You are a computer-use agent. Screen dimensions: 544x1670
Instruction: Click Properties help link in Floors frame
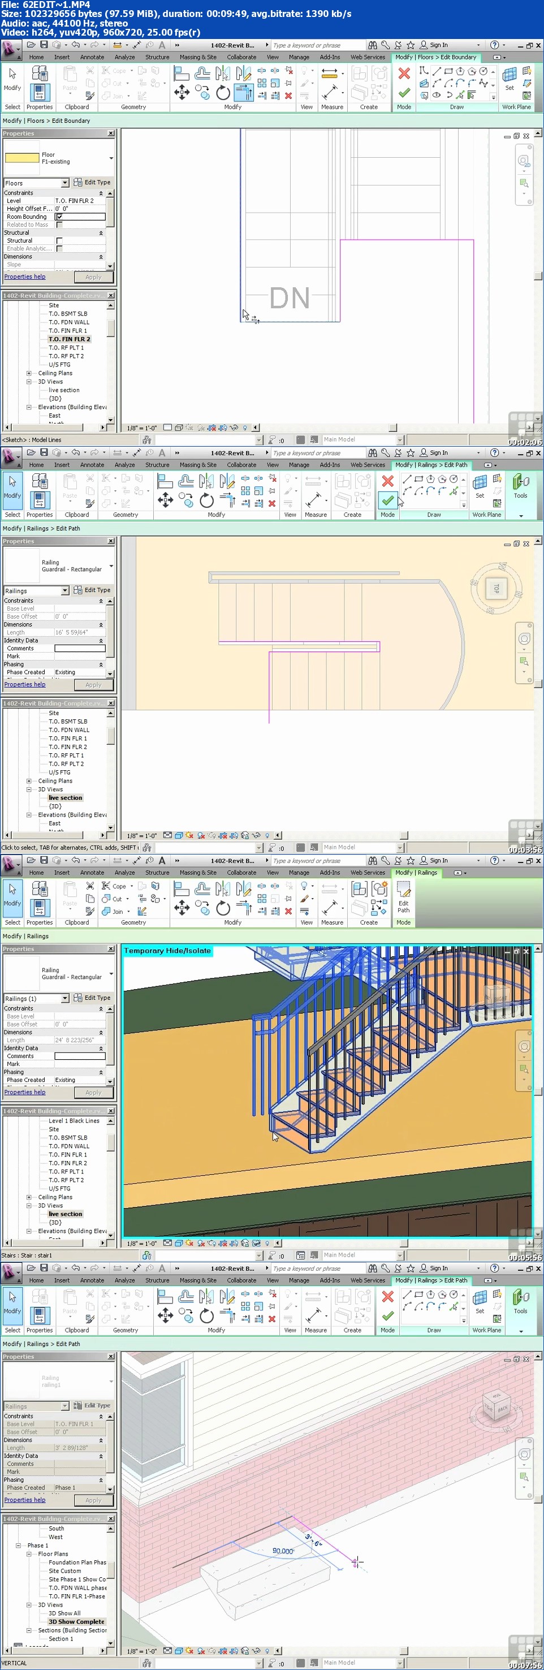(25, 277)
